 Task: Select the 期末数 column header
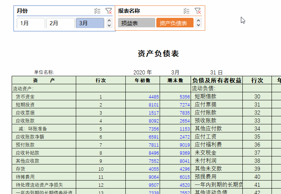(x=175, y=80)
